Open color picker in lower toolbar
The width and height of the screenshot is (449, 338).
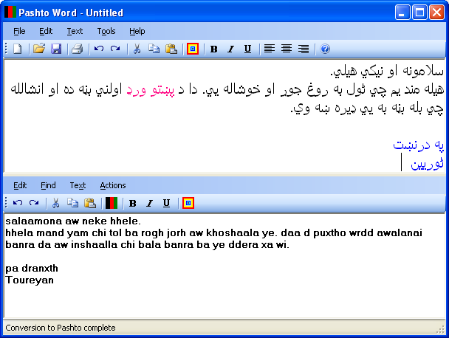point(188,203)
